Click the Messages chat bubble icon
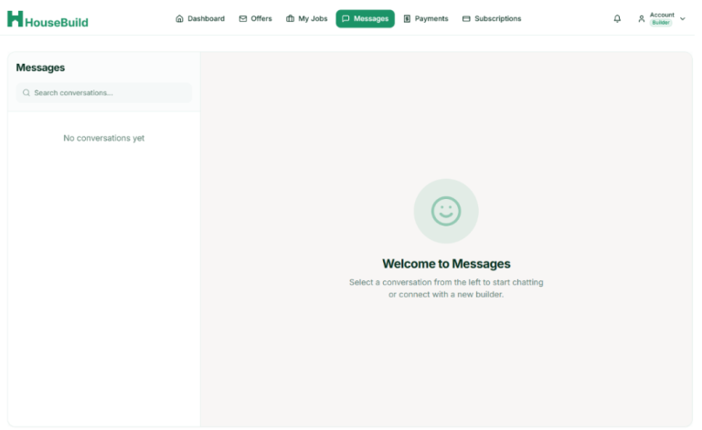 [346, 18]
